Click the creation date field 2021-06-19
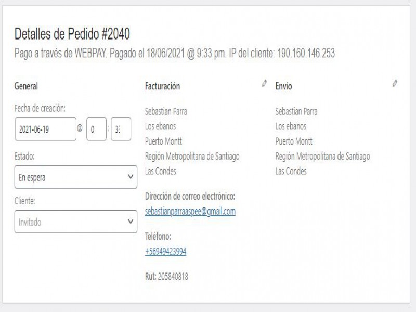This screenshot has height=312, width=416. (x=46, y=129)
